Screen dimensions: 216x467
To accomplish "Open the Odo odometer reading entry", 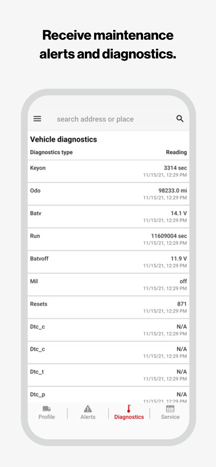I will point(108,194).
